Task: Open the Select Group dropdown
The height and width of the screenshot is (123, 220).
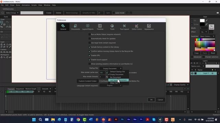Action: tap(12, 13)
